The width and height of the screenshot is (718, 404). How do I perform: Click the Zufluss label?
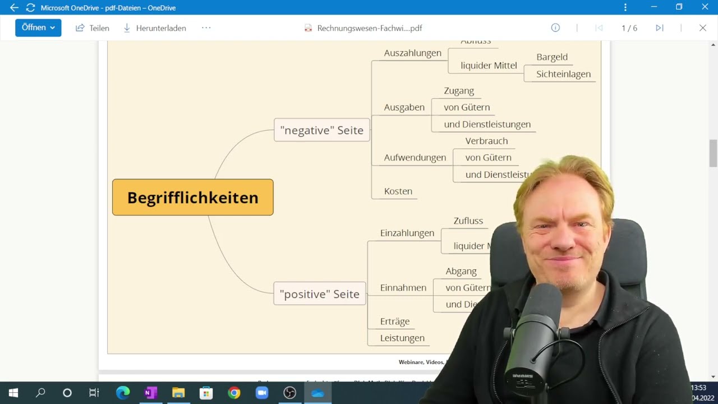coord(468,221)
